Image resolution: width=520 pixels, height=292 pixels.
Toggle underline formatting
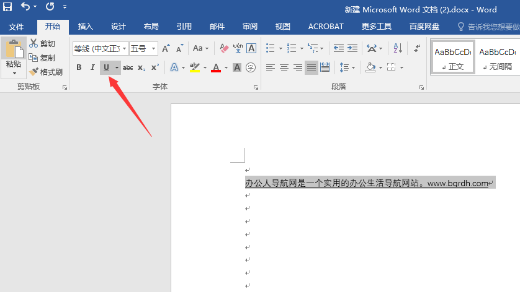pyautogui.click(x=106, y=67)
